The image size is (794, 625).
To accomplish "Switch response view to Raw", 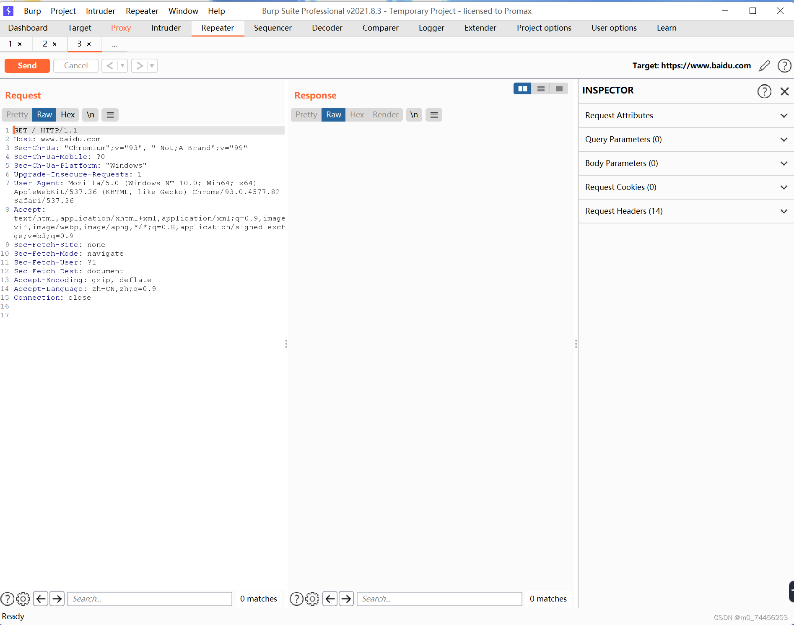I will click(x=334, y=114).
